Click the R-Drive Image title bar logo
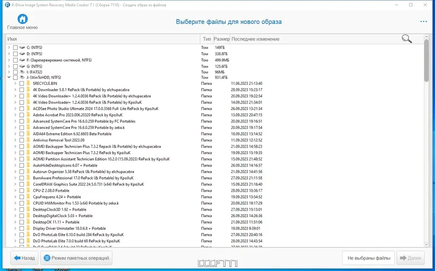 pyautogui.click(x=8, y=5)
